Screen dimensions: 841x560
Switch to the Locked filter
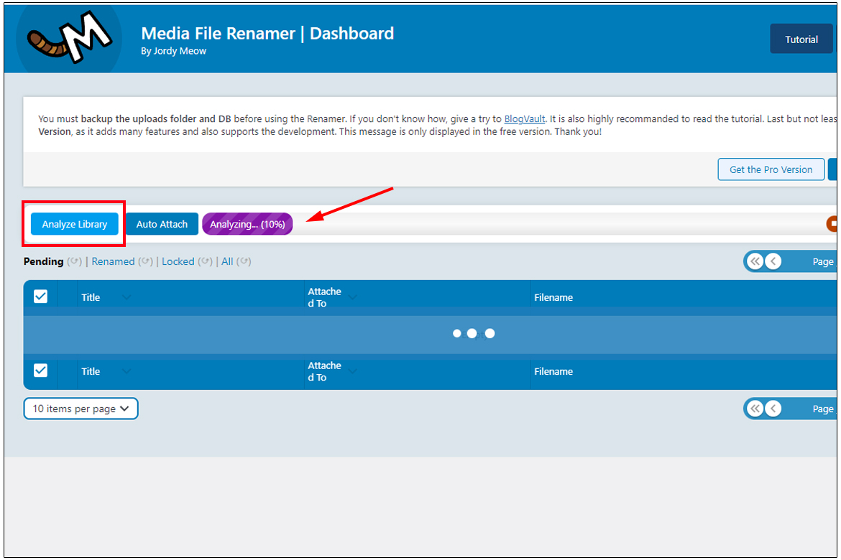coord(178,261)
